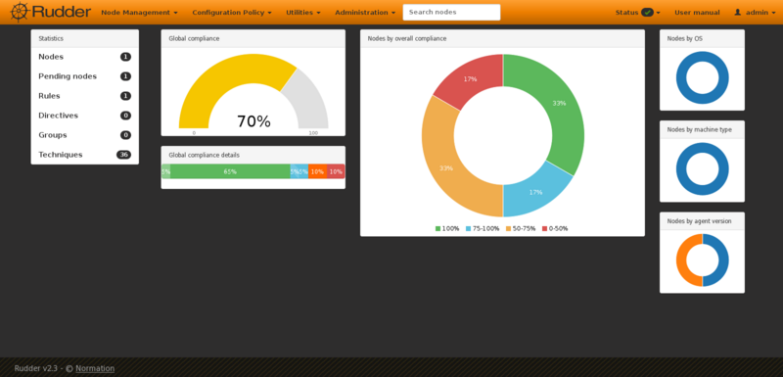Toggle the 0-50% legend entry
This screenshot has height=377, width=783.
555,229
